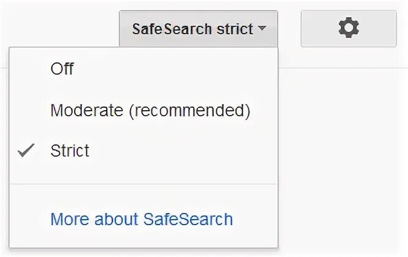Toggle the SafeSearch dropdown arrow
The width and height of the screenshot is (408, 257).
tap(261, 28)
